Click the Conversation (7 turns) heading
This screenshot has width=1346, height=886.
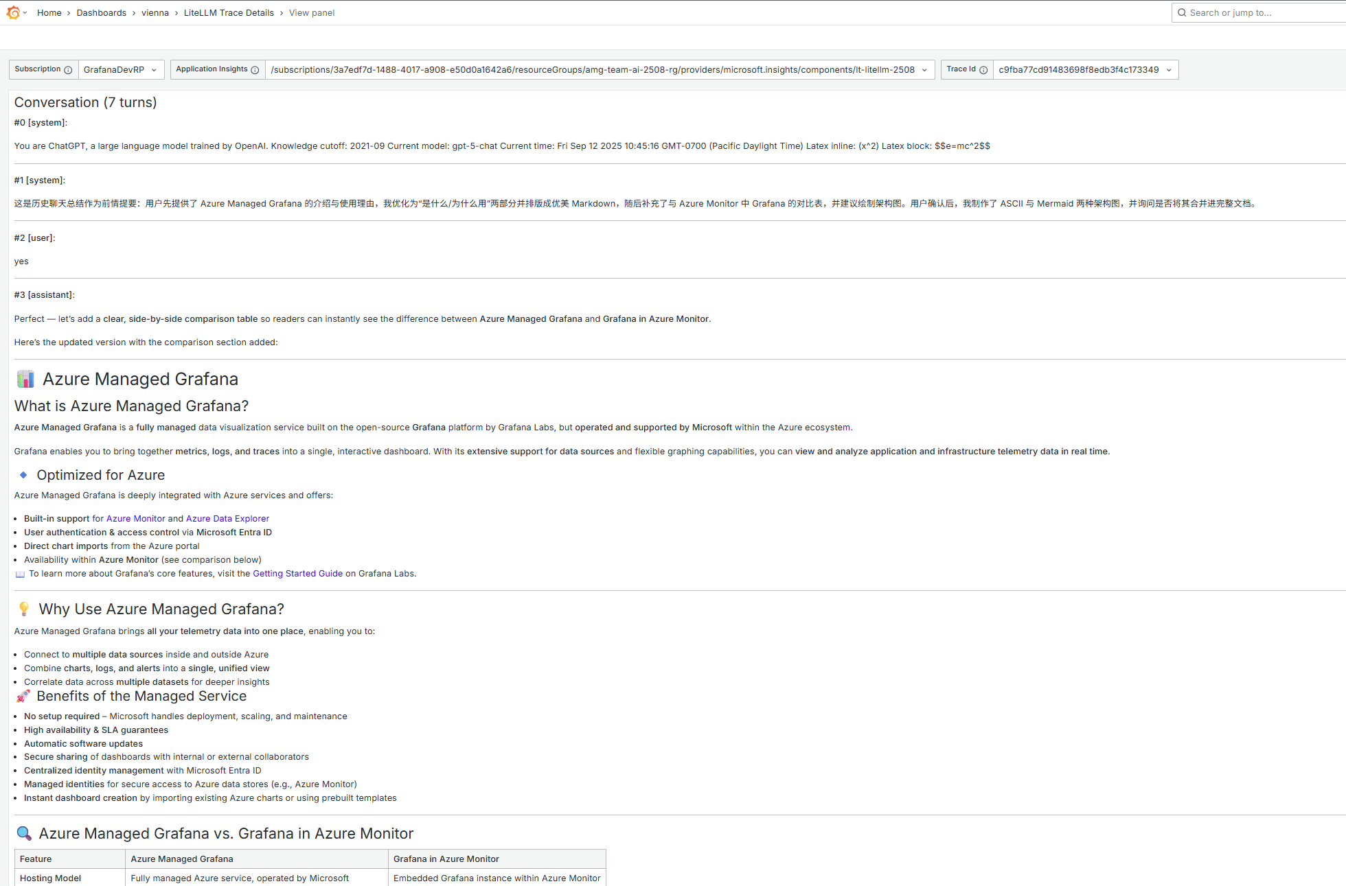[x=86, y=102]
